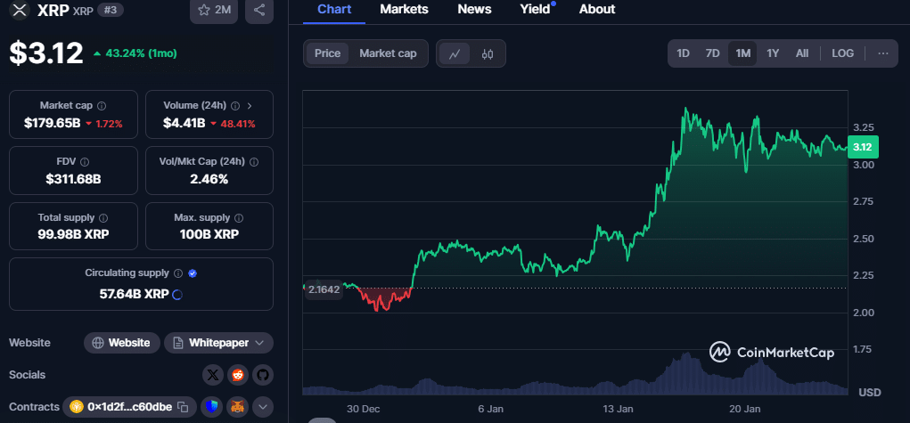Open the Yield tab
The image size is (910, 423).
point(535,9)
